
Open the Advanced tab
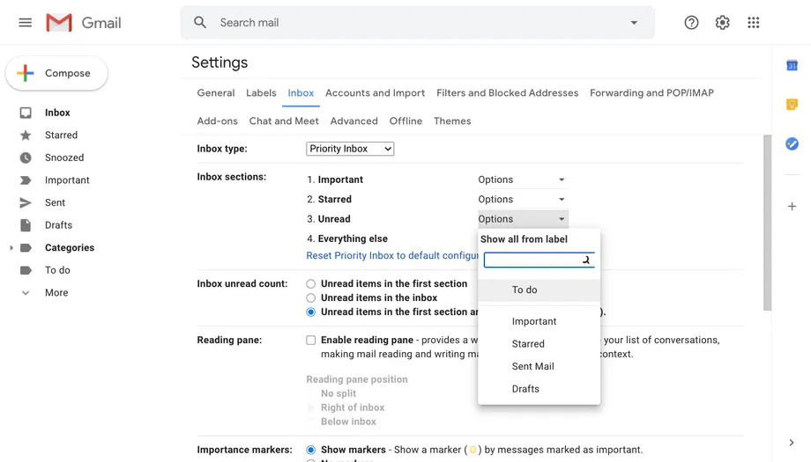click(353, 121)
